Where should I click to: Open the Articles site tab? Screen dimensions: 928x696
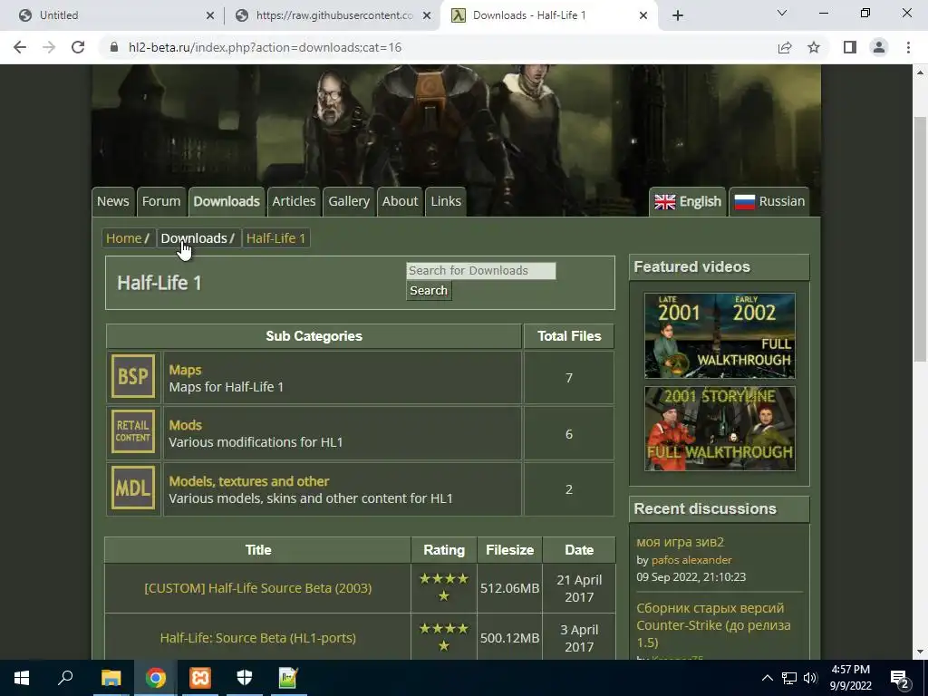(294, 201)
